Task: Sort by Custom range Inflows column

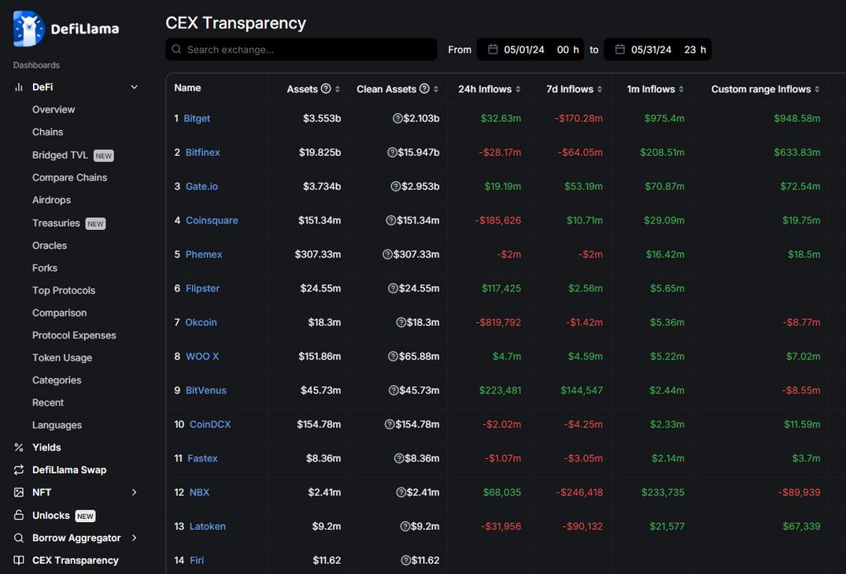Action: [x=765, y=89]
